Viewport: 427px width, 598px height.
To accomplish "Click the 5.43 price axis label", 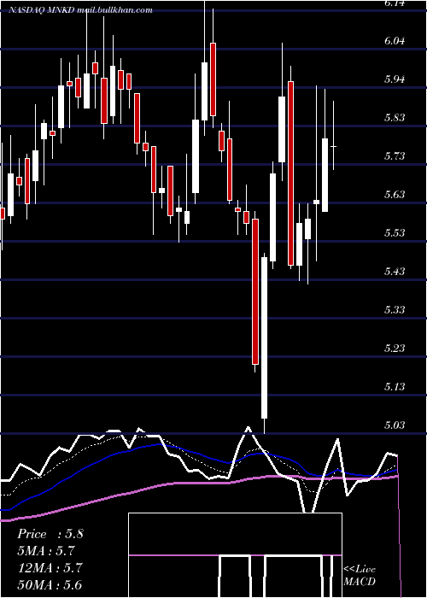I will click(394, 271).
